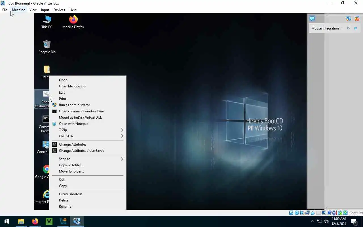Click the Mouse integration notification text

pos(327,28)
